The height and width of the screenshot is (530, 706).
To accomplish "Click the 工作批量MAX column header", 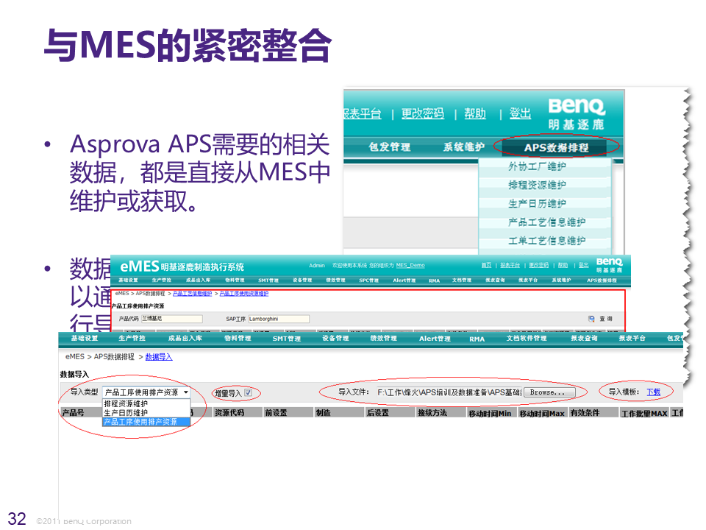I will tap(644, 413).
